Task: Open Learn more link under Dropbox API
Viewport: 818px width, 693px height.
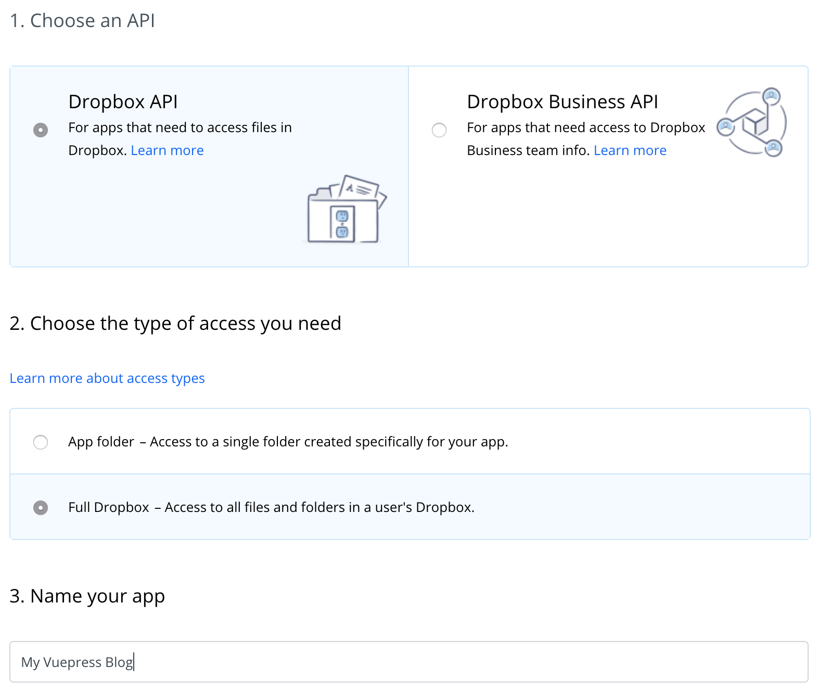Action: 167,150
